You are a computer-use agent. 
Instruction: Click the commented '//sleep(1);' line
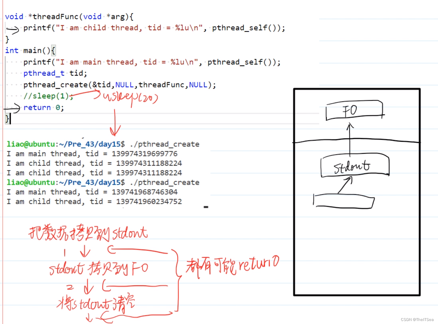(48, 96)
